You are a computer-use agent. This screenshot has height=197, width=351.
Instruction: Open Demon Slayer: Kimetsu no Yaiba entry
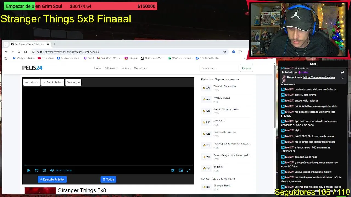point(232,155)
